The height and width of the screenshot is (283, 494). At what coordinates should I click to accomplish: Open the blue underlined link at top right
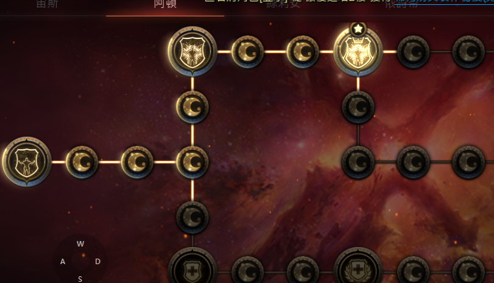tap(444, 2)
